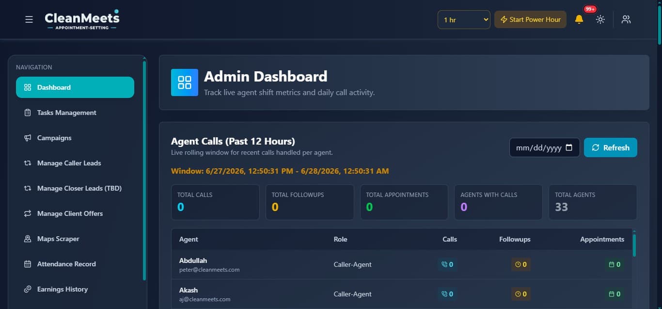Open notifications bell icon
Viewport: 662px width, 309px height.
click(579, 19)
